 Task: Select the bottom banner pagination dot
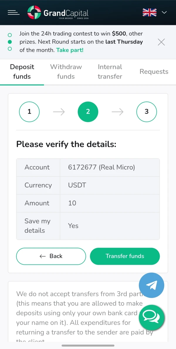click(x=10, y=49)
